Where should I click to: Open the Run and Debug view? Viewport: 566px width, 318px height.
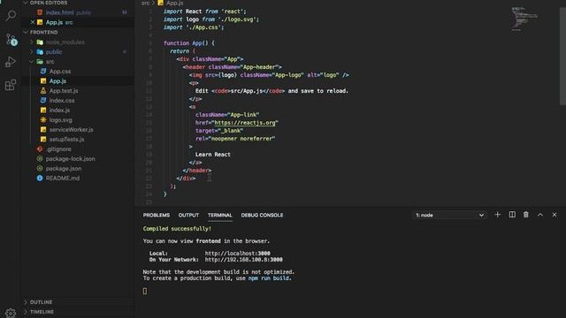(11, 62)
